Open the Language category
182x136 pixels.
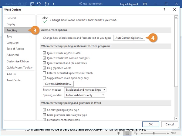pyautogui.click(x=19, y=43)
